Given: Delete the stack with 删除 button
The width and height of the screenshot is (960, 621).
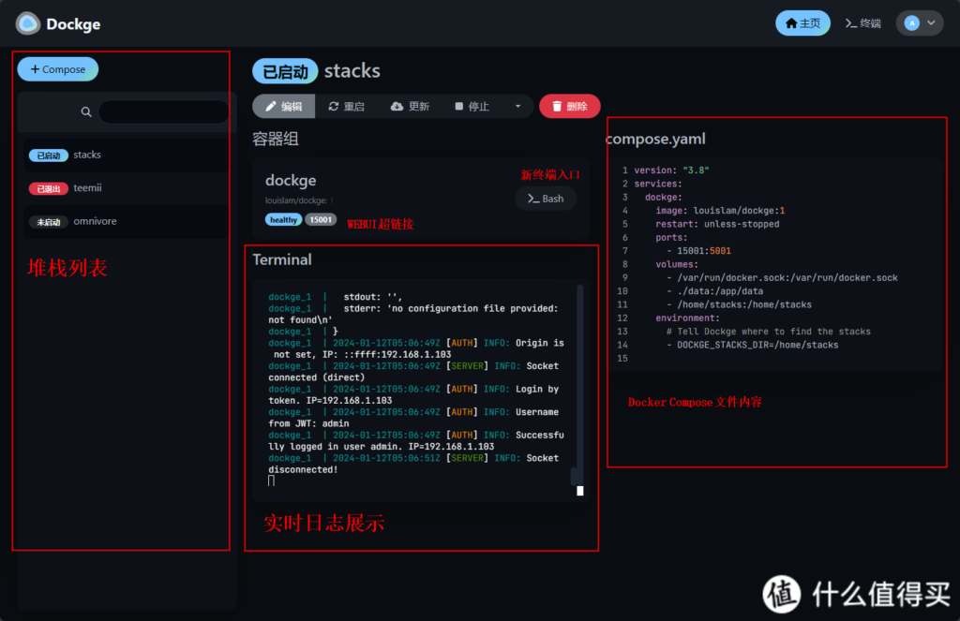Looking at the screenshot, I should (x=569, y=107).
